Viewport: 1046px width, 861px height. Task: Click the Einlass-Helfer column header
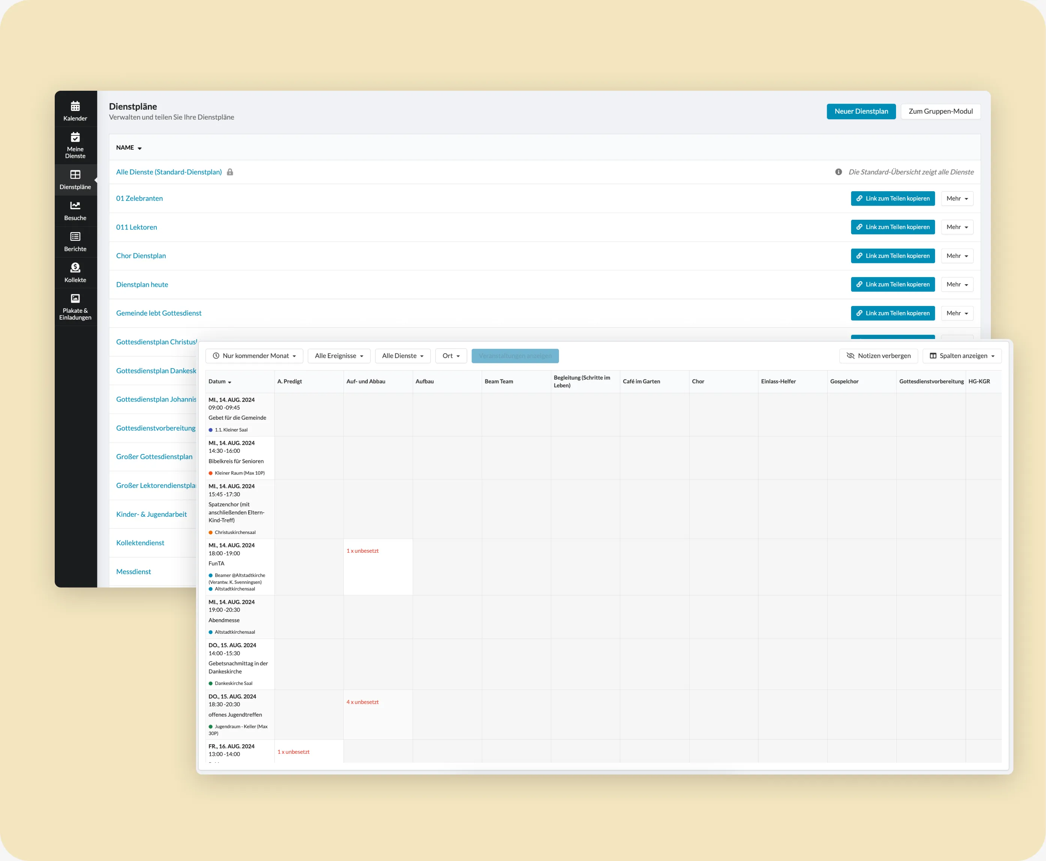coord(778,381)
